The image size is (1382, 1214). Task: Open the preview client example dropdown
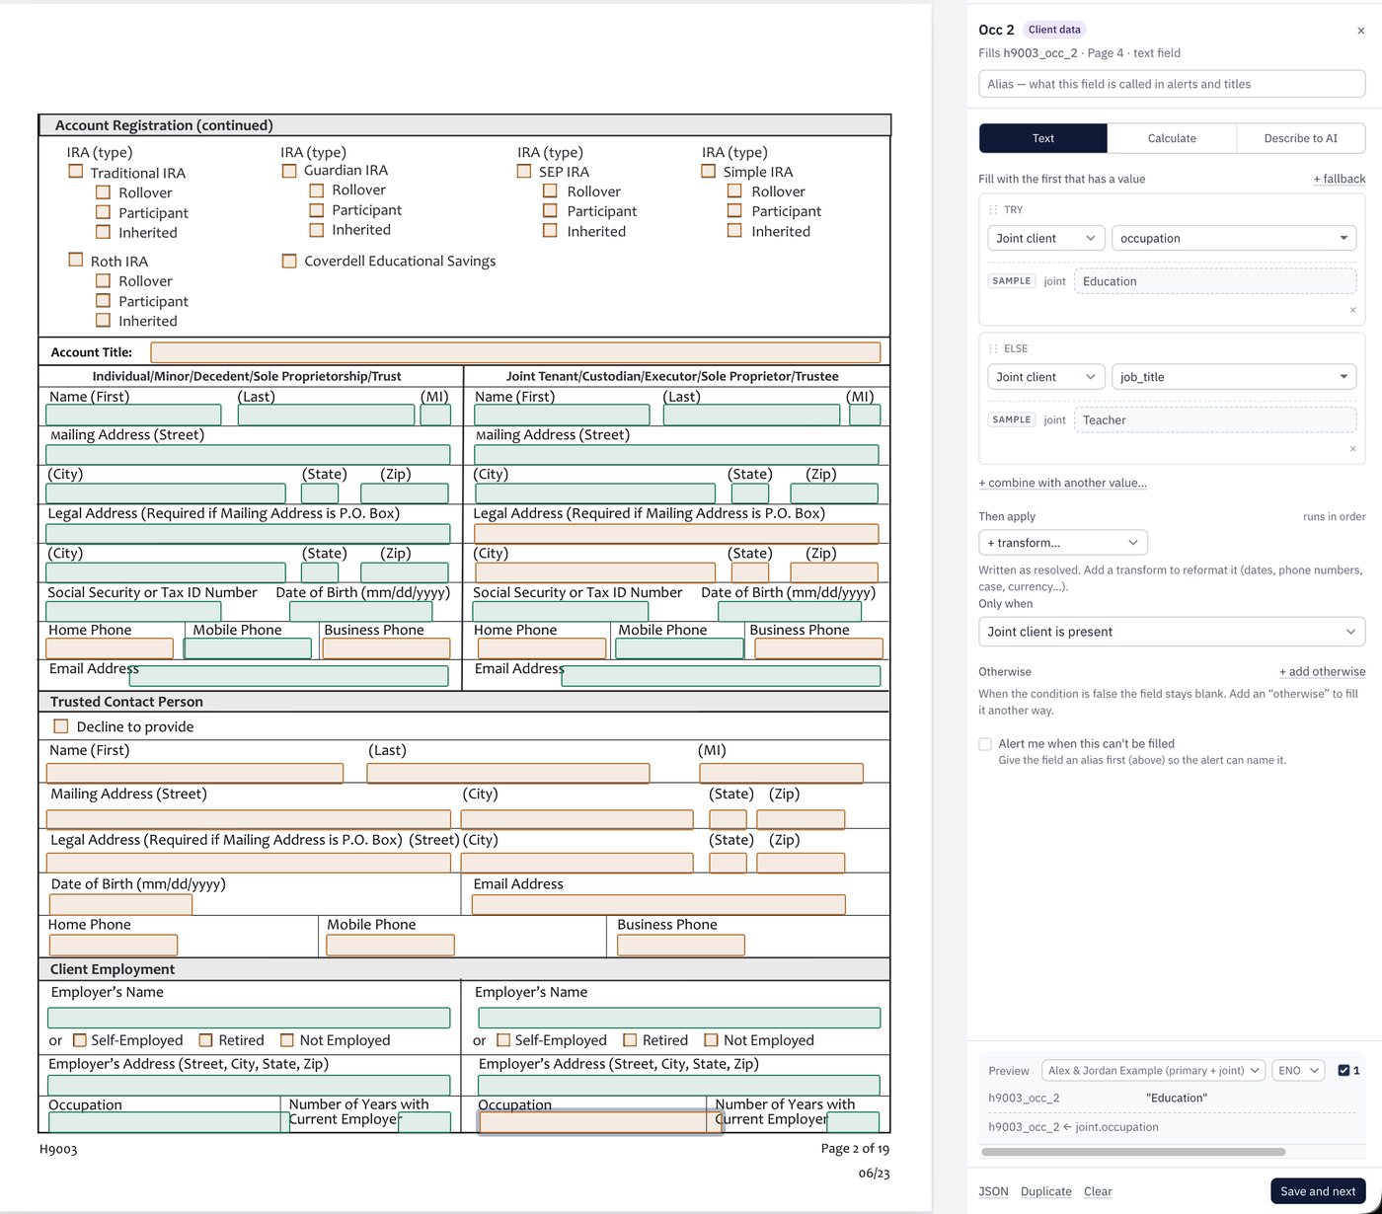[1153, 1071]
